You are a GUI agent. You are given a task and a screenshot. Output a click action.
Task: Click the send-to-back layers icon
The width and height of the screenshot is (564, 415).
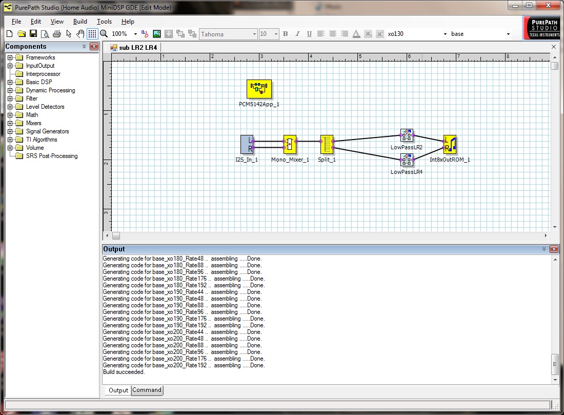click(192, 34)
